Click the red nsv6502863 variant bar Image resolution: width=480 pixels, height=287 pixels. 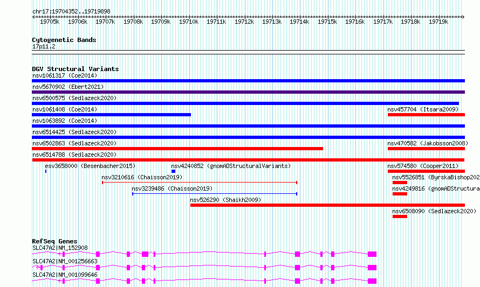click(x=177, y=149)
